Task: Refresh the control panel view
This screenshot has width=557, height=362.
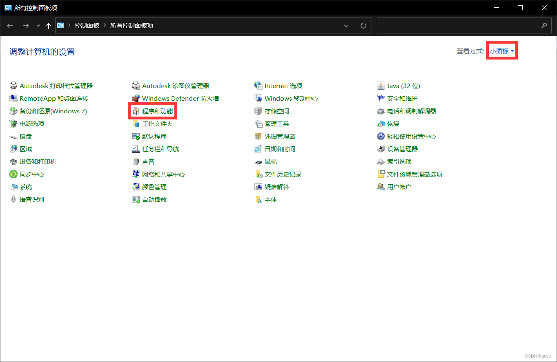Action: (363, 26)
